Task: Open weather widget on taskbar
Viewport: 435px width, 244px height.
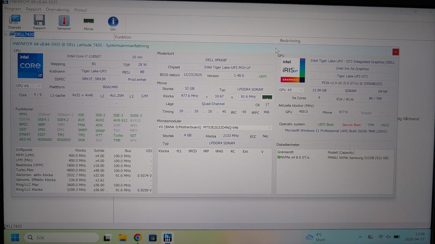Action: click(x=315, y=237)
